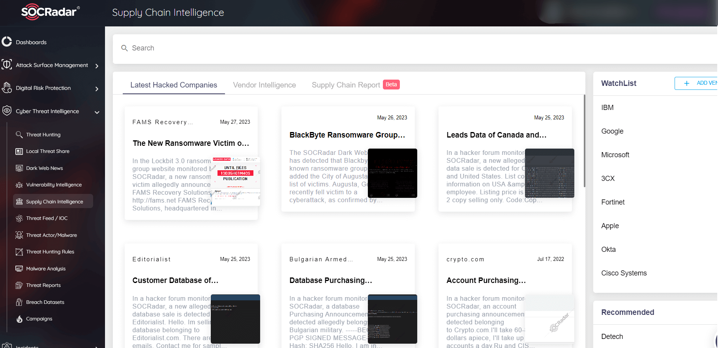Click the Search input field
Image resolution: width=718 pixels, height=348 pixels.
[x=414, y=48]
